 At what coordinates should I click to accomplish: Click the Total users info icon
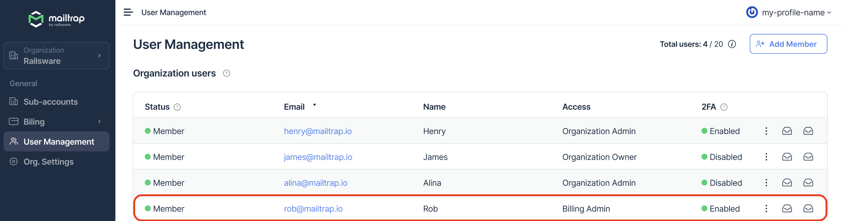(732, 44)
